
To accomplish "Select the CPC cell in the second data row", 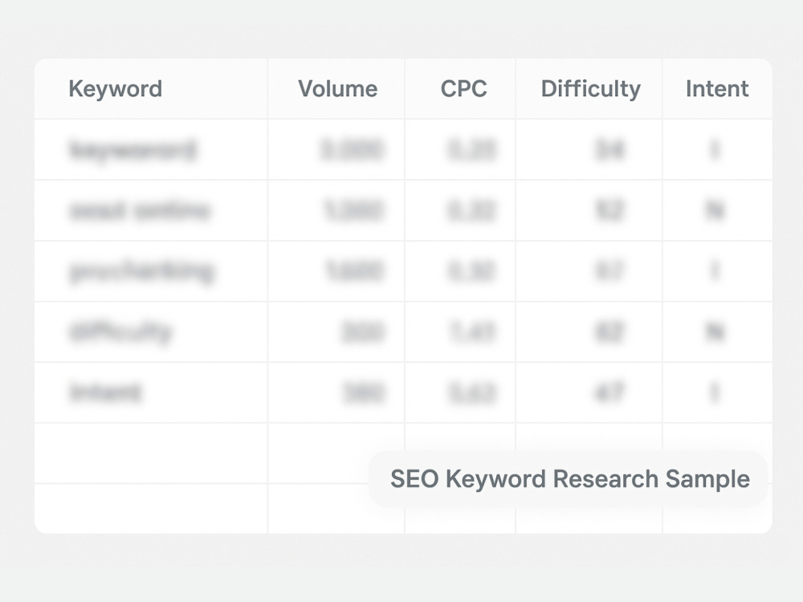I will 460,210.
